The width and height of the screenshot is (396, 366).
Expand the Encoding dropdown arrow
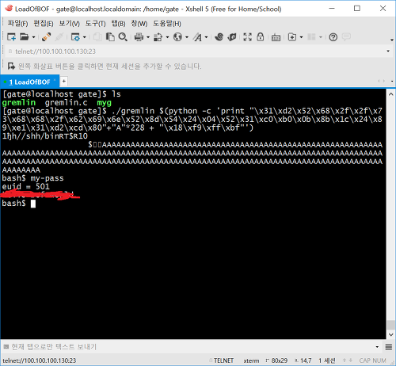187,37
